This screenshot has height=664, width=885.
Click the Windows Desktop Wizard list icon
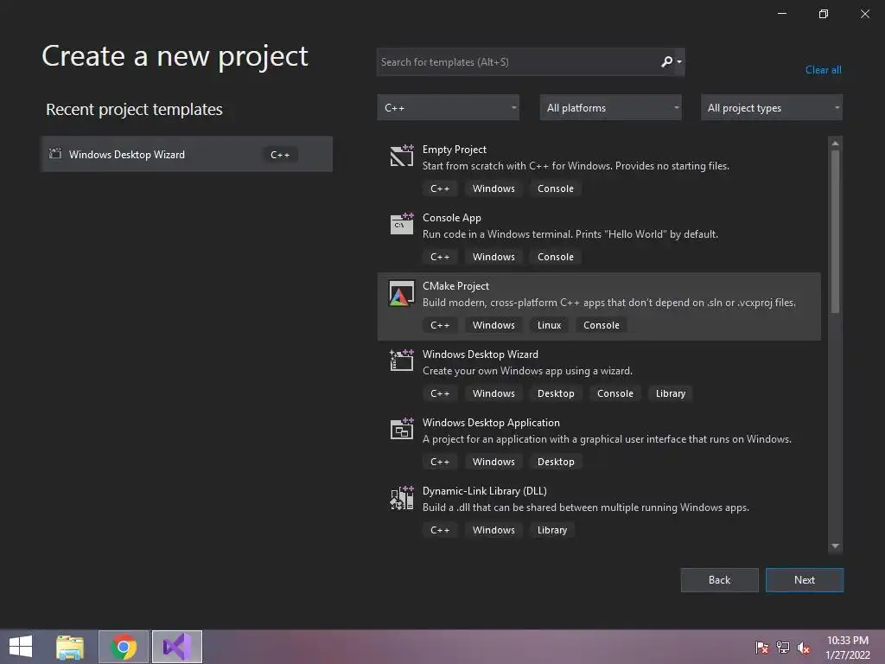tap(402, 361)
